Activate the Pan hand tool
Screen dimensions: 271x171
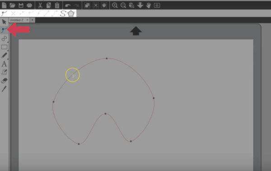[x=148, y=5]
